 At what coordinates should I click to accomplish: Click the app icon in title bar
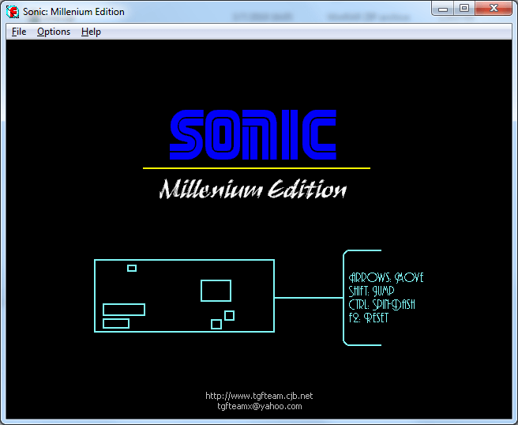tap(13, 12)
